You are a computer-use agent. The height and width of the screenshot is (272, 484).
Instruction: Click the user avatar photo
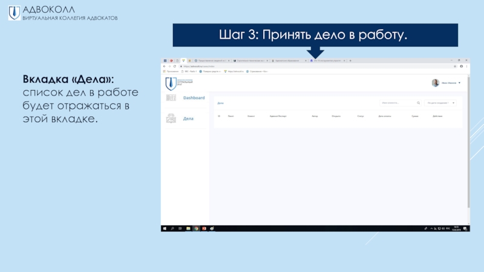(435, 83)
